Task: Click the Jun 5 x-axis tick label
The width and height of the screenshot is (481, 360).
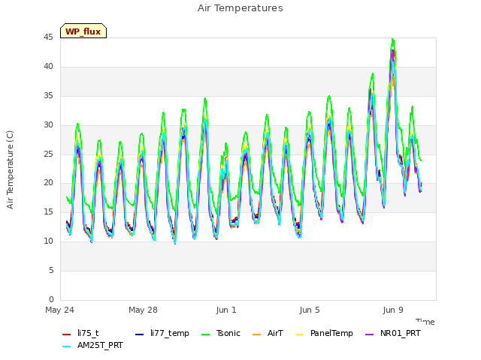Action: pyautogui.click(x=310, y=310)
